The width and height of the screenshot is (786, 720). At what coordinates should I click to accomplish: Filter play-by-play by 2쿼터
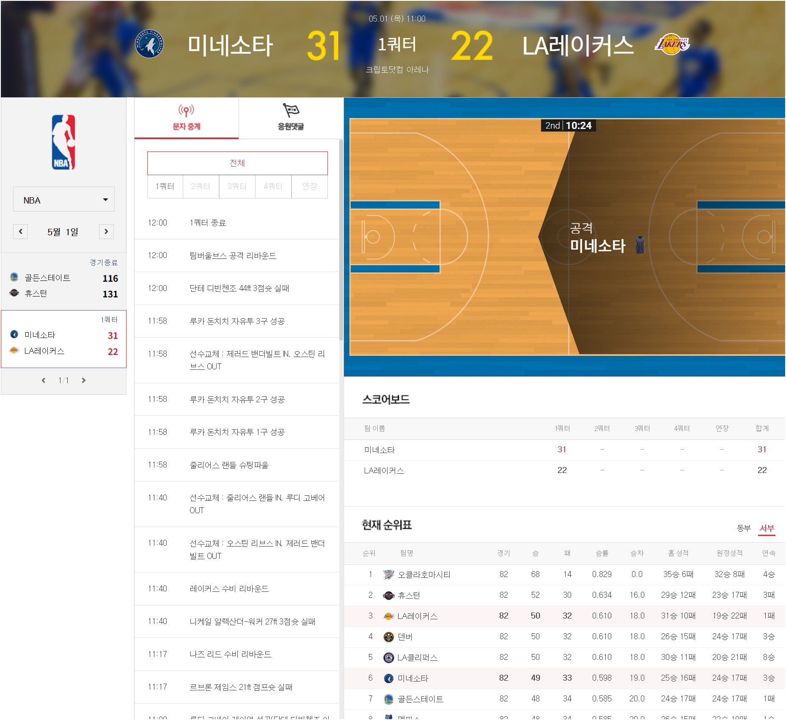pyautogui.click(x=201, y=186)
